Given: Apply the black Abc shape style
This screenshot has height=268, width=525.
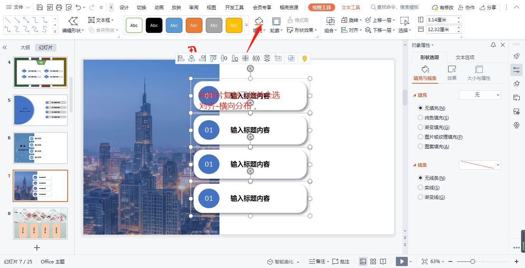Looking at the screenshot, I should [154, 25].
